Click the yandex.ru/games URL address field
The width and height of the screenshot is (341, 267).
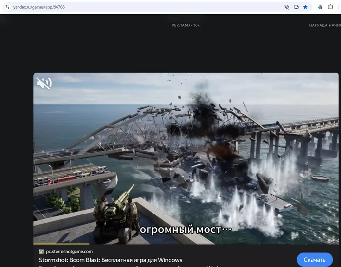coord(97,7)
